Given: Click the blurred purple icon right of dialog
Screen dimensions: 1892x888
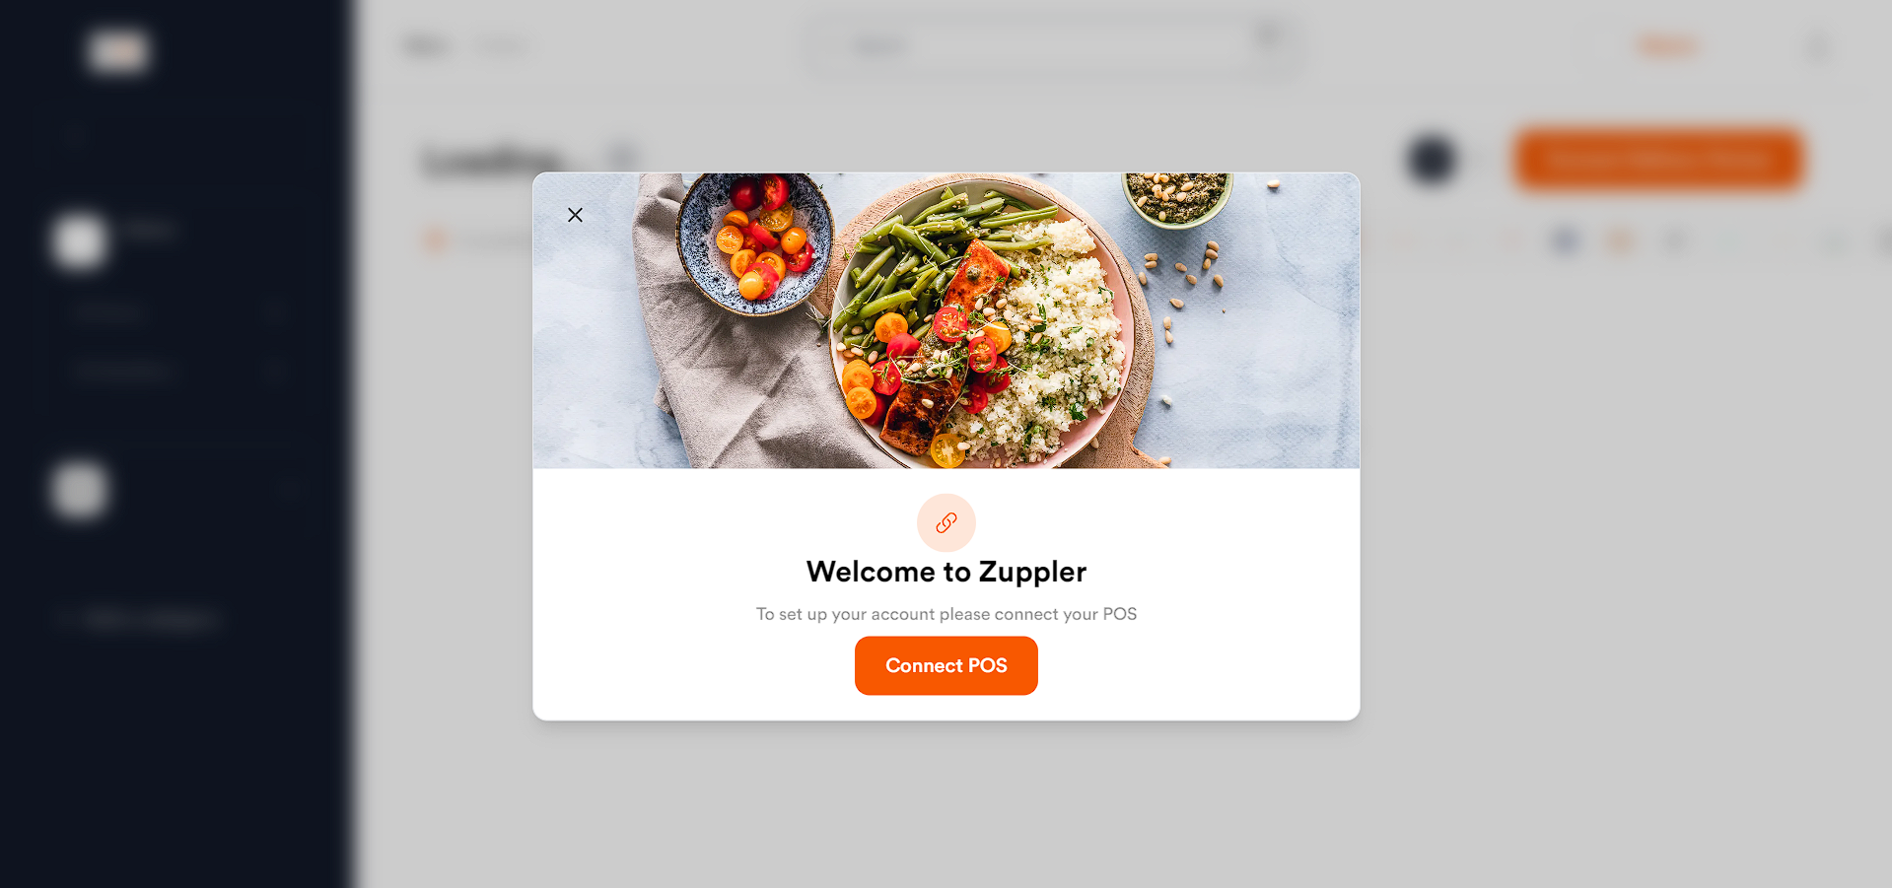Looking at the screenshot, I should [1565, 239].
